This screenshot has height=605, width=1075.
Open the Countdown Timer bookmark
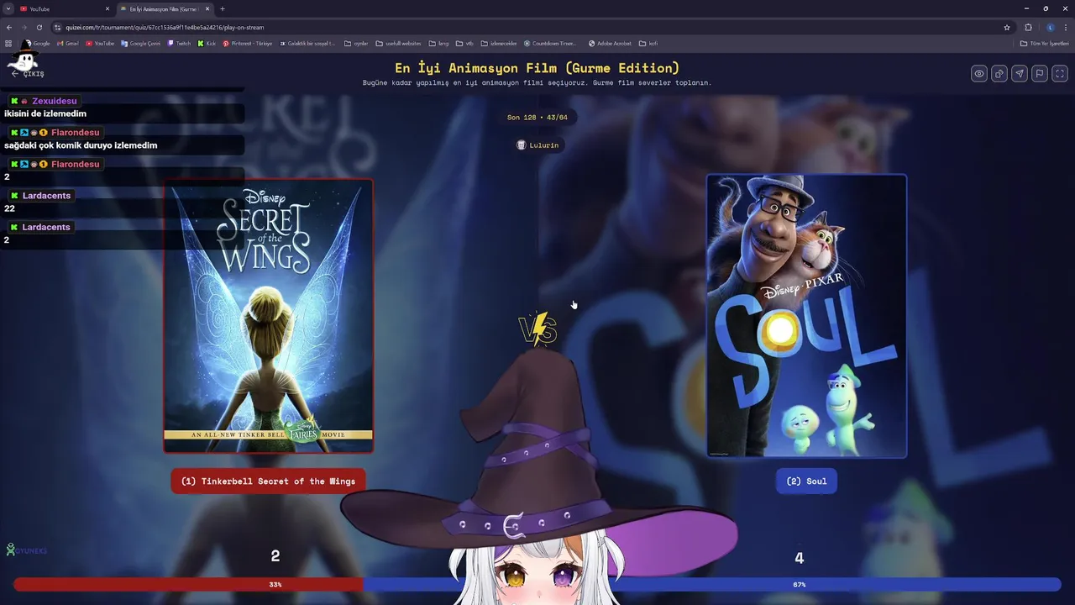pos(550,43)
